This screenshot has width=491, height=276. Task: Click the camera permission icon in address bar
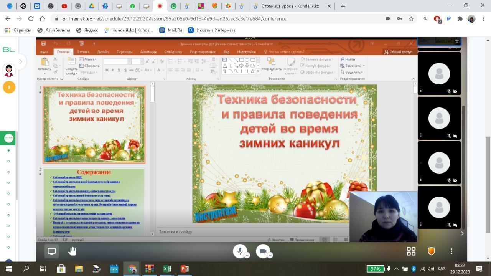pyautogui.click(x=388, y=18)
